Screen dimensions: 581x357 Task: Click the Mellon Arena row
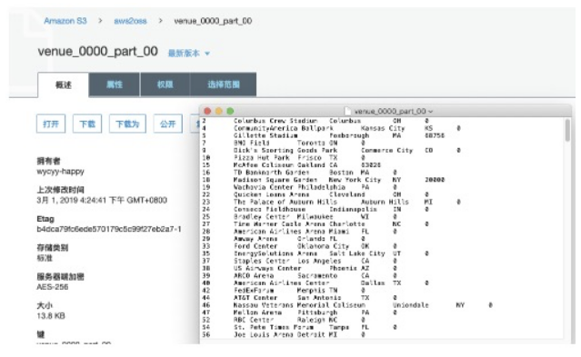pyautogui.click(x=300, y=312)
